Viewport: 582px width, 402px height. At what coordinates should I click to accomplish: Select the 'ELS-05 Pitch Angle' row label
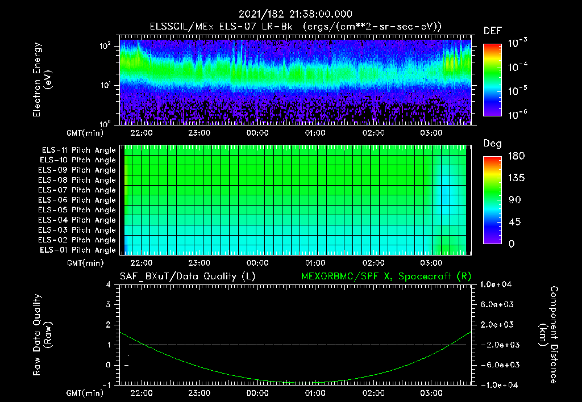(x=77, y=210)
